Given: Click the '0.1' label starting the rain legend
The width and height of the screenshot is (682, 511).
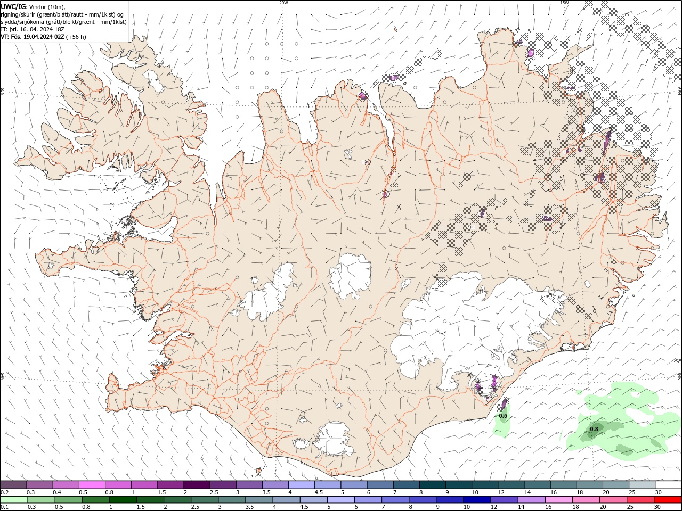Looking at the screenshot, I should (x=5, y=507).
